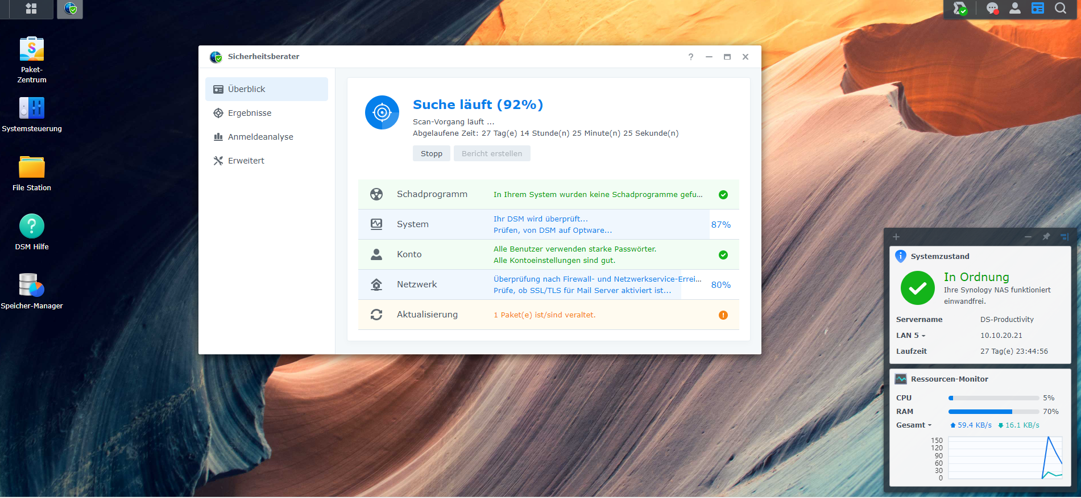Image resolution: width=1081 pixels, height=498 pixels.
Task: Stop the scan with Stopp button
Action: click(432, 153)
